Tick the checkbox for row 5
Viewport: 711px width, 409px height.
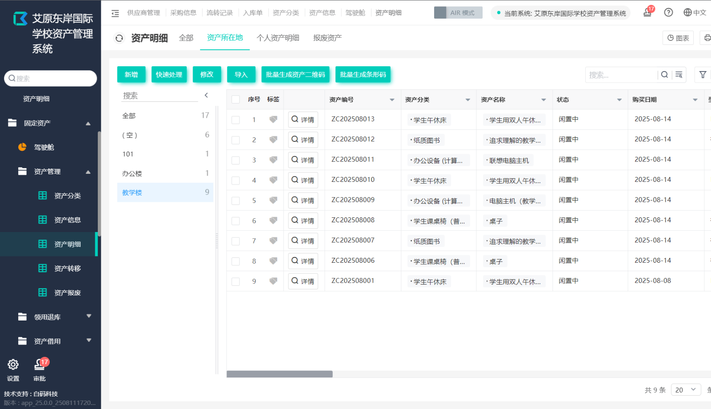tap(236, 200)
